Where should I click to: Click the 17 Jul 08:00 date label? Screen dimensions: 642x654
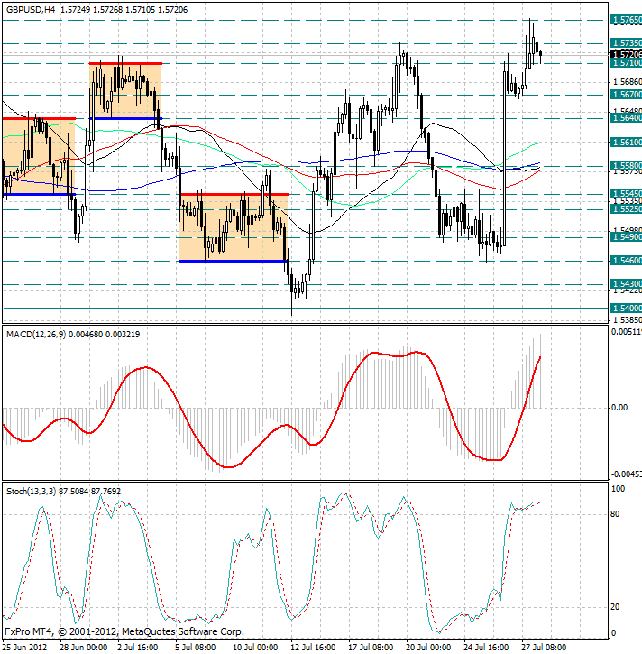371,648
